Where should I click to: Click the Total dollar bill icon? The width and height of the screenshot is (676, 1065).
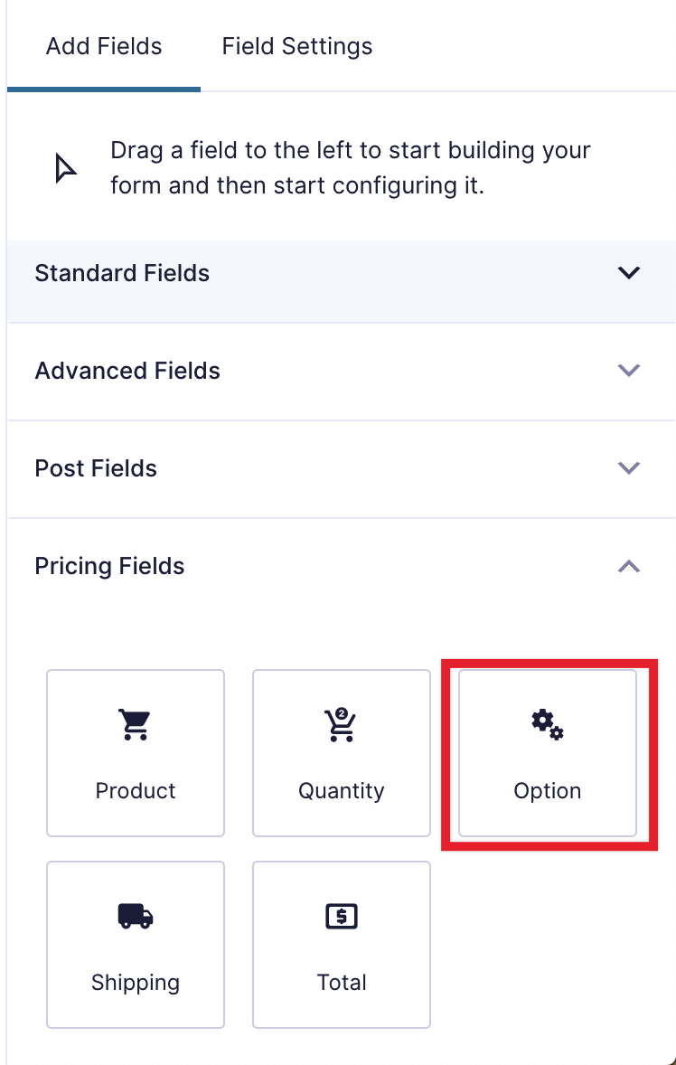click(342, 917)
